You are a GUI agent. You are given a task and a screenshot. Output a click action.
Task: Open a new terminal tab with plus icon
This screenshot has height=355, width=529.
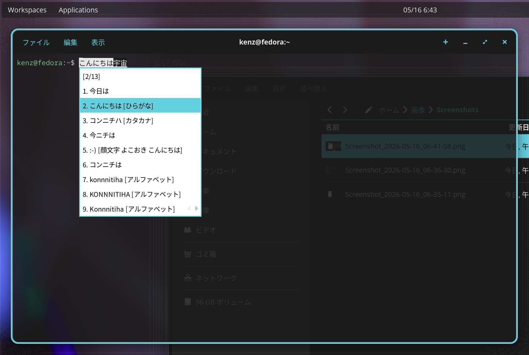pos(446,42)
